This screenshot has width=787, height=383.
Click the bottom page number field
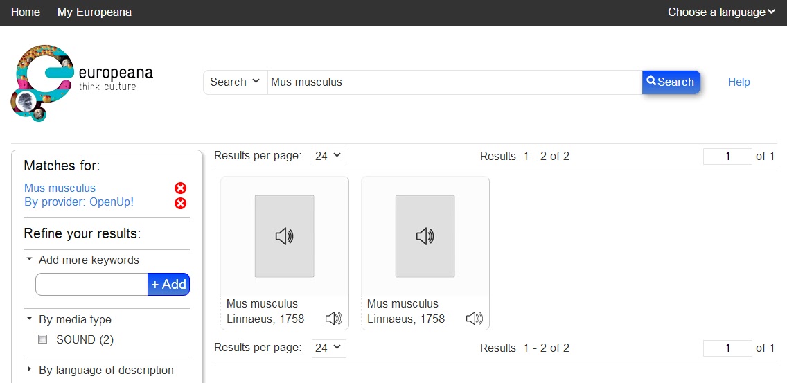[x=727, y=348]
